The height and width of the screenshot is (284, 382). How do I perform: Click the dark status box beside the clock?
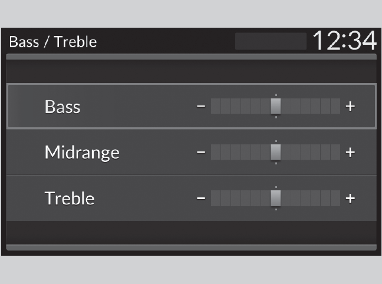click(x=271, y=41)
